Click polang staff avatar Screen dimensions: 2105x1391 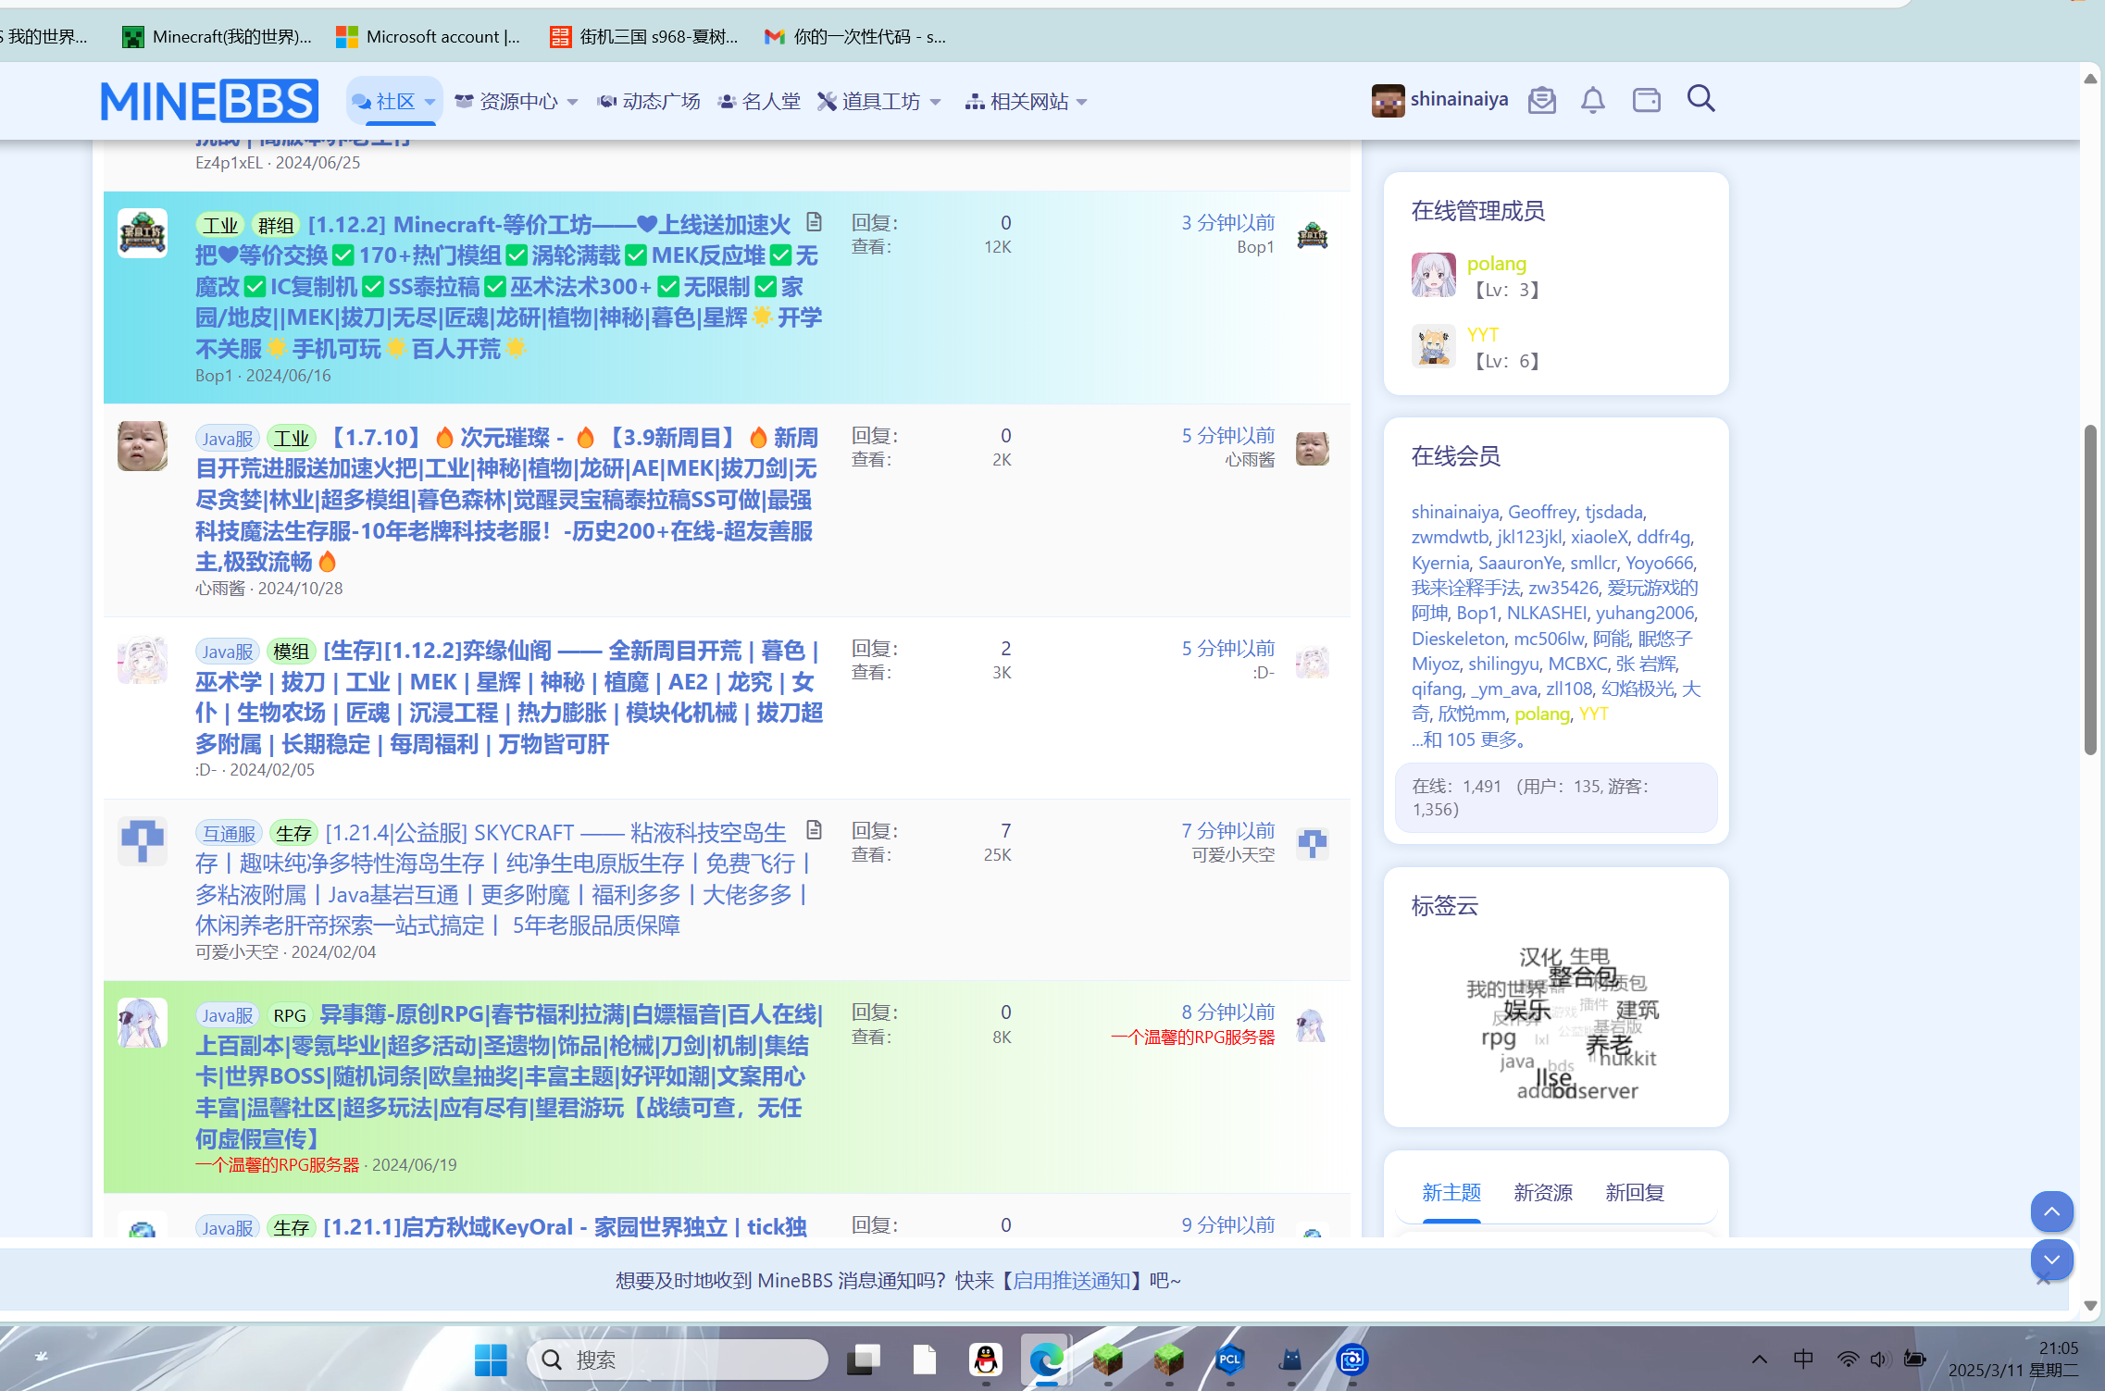tap(1434, 275)
